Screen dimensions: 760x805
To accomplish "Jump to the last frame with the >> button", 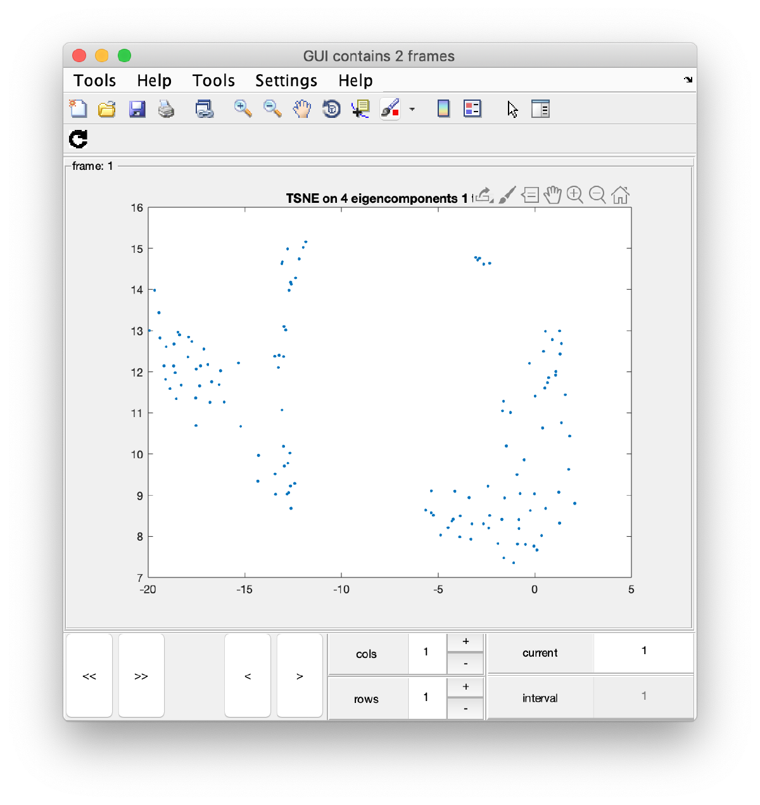I will click(141, 676).
